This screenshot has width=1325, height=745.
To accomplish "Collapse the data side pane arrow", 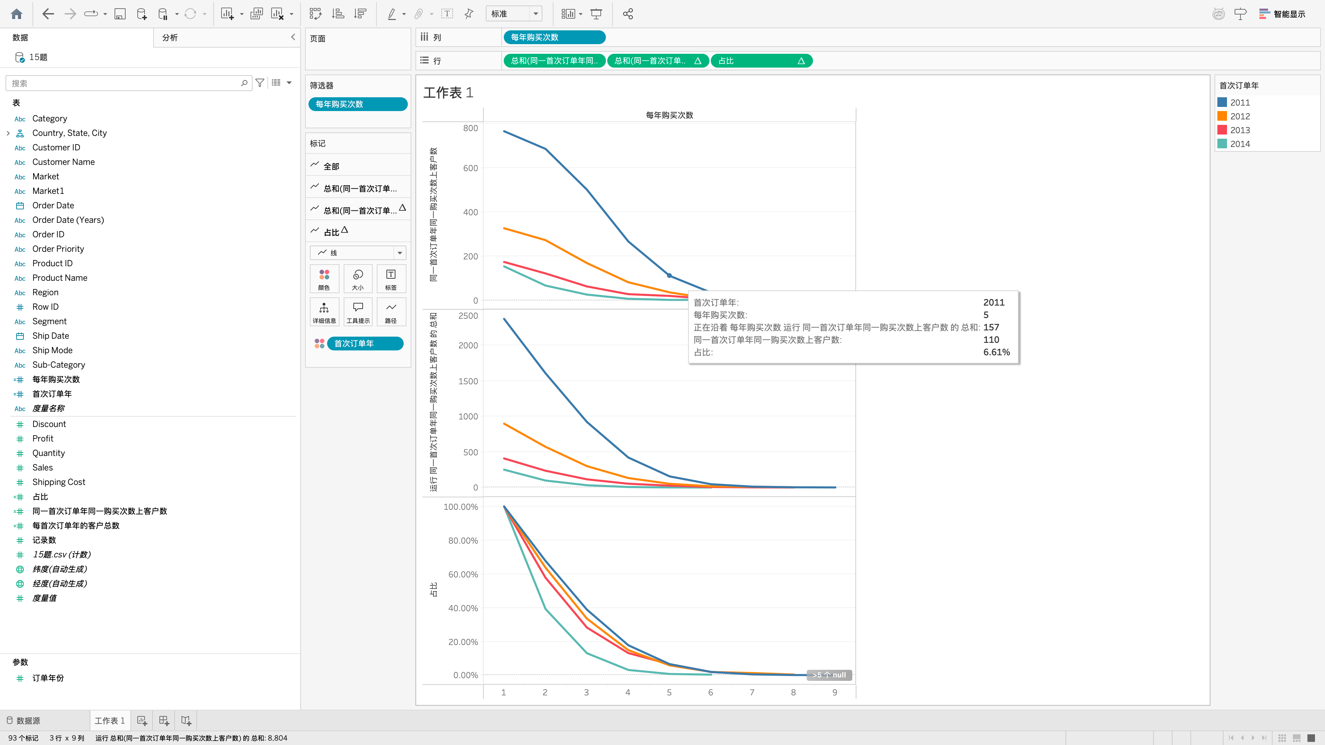I will [x=293, y=37].
